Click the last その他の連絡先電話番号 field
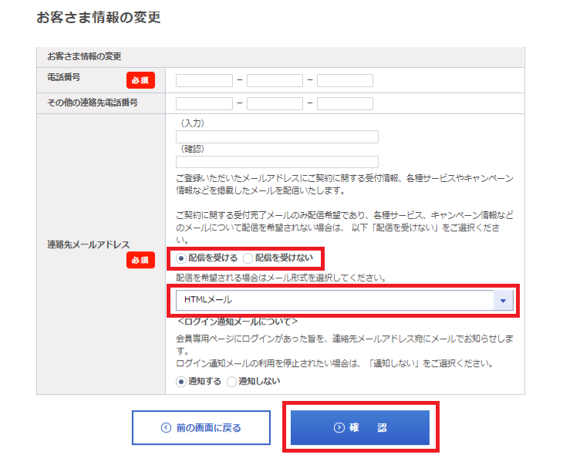This screenshot has height=458, width=563. click(345, 103)
